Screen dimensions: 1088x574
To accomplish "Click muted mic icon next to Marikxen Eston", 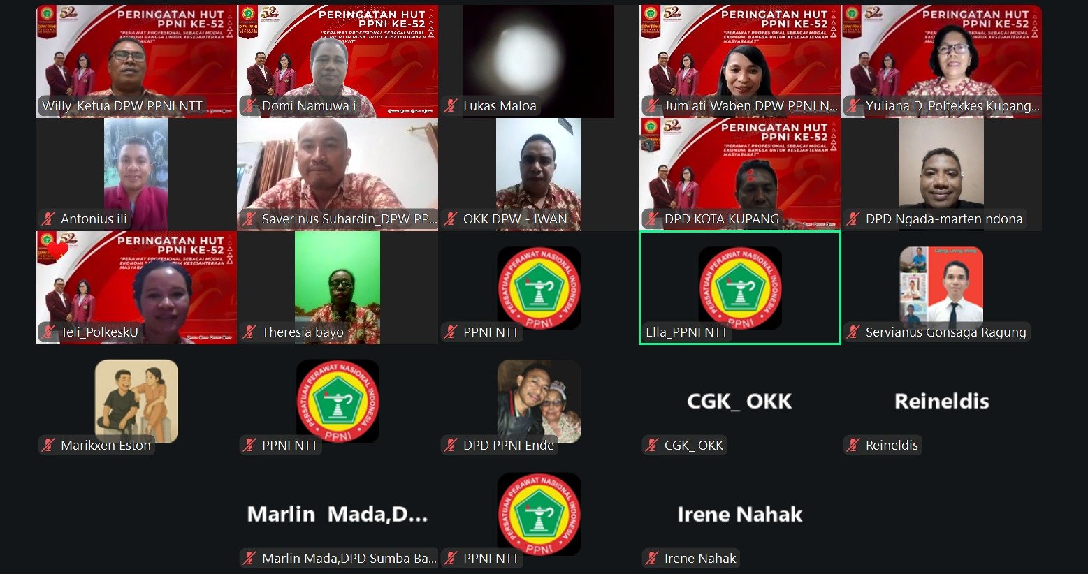I will pos(48,446).
